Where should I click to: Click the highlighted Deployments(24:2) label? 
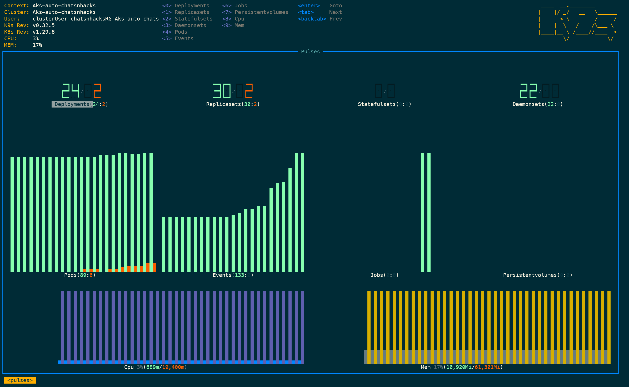[x=80, y=104]
